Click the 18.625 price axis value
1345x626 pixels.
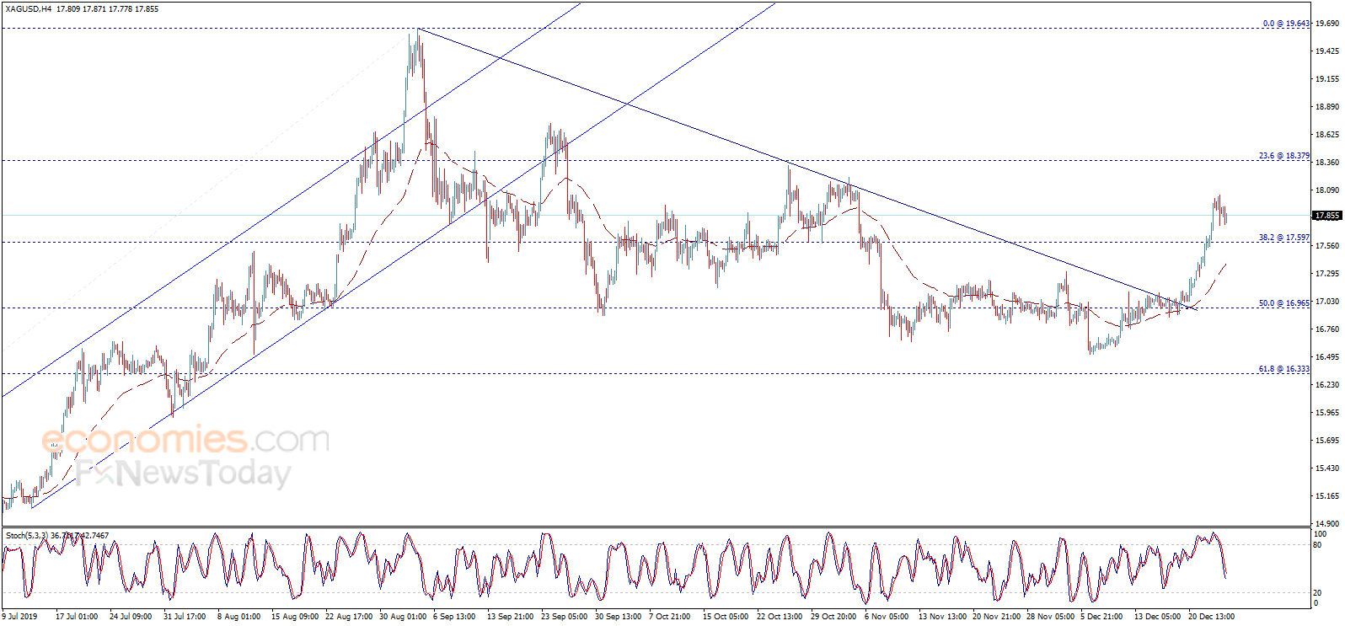pos(1327,135)
